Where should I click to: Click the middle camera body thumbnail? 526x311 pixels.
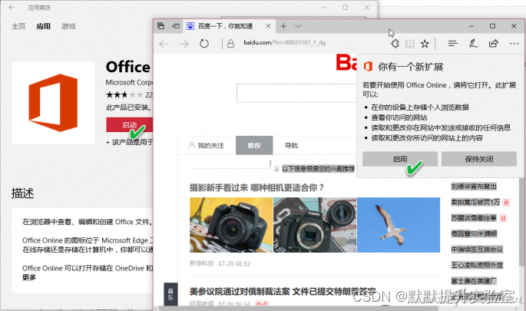[x=315, y=225]
